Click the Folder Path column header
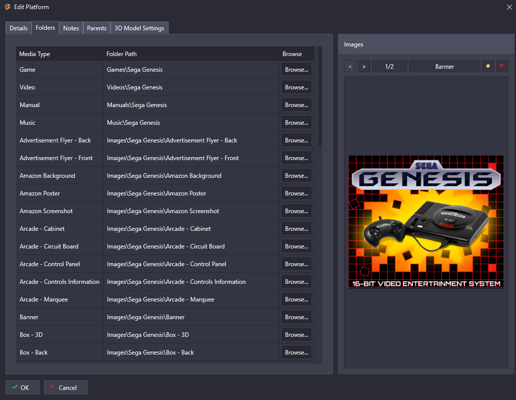This screenshot has height=400, width=516. tap(191, 54)
